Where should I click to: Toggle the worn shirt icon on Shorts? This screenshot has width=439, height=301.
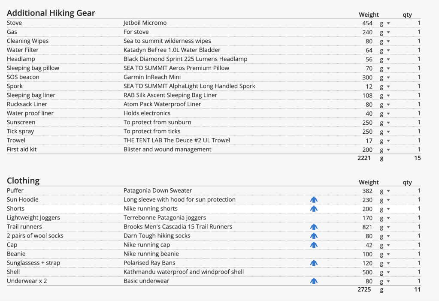[314, 209]
